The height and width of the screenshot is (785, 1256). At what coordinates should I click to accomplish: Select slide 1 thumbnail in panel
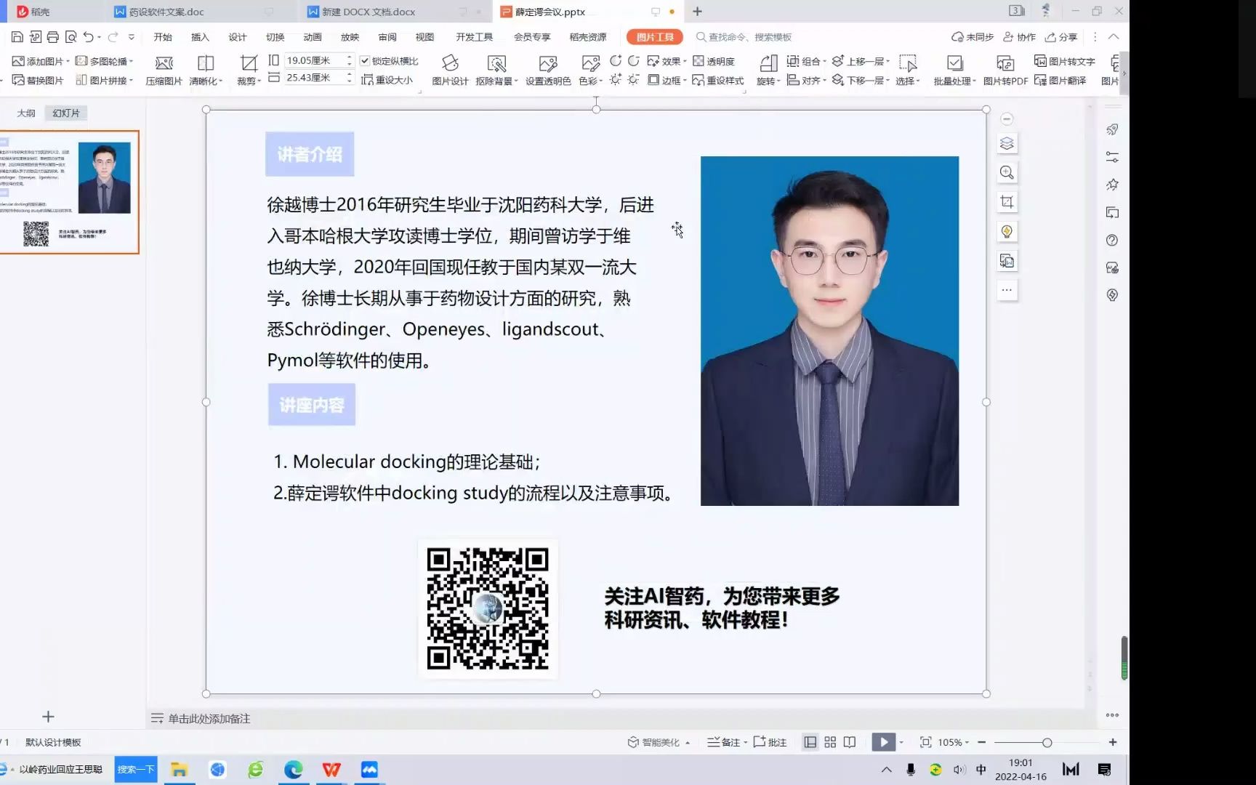pyautogui.click(x=69, y=193)
